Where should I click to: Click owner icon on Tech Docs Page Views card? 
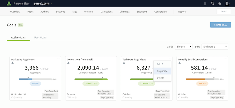(124, 63)
